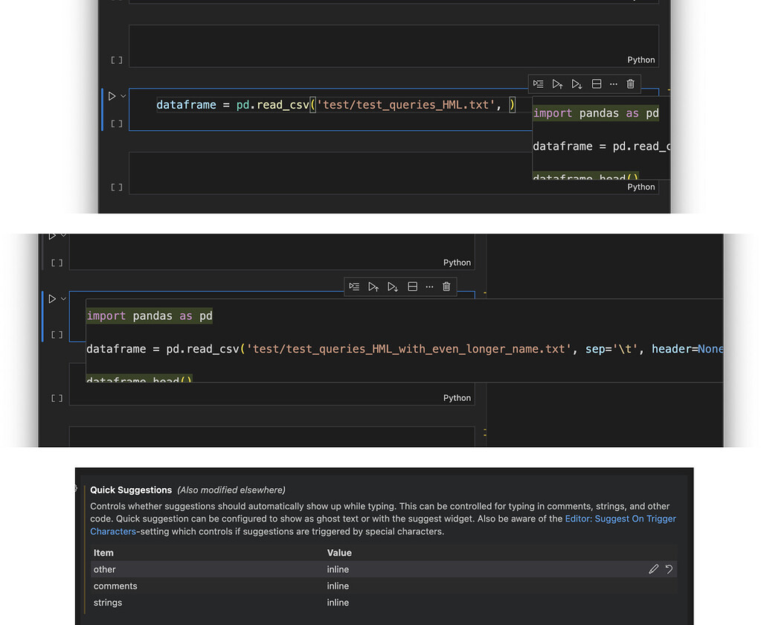The width and height of the screenshot is (761, 625).
Task: Split the even_longer_name.txt cell
Action: (412, 286)
